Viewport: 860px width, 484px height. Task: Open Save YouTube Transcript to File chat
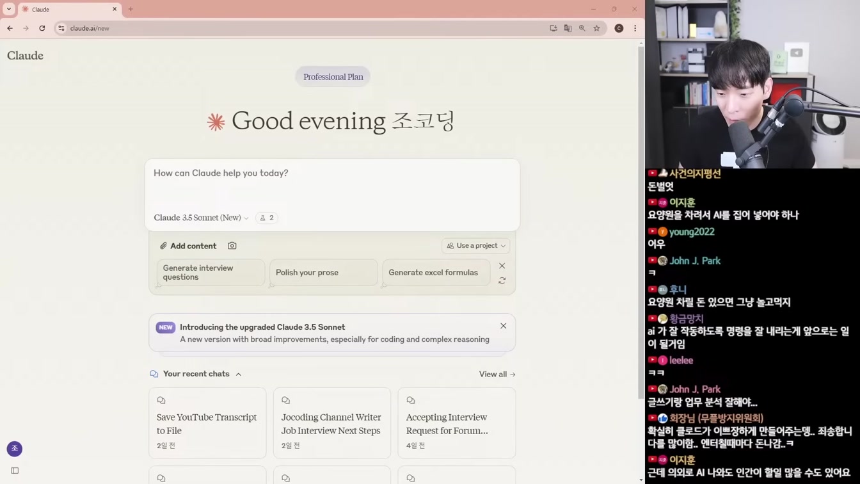(207, 423)
